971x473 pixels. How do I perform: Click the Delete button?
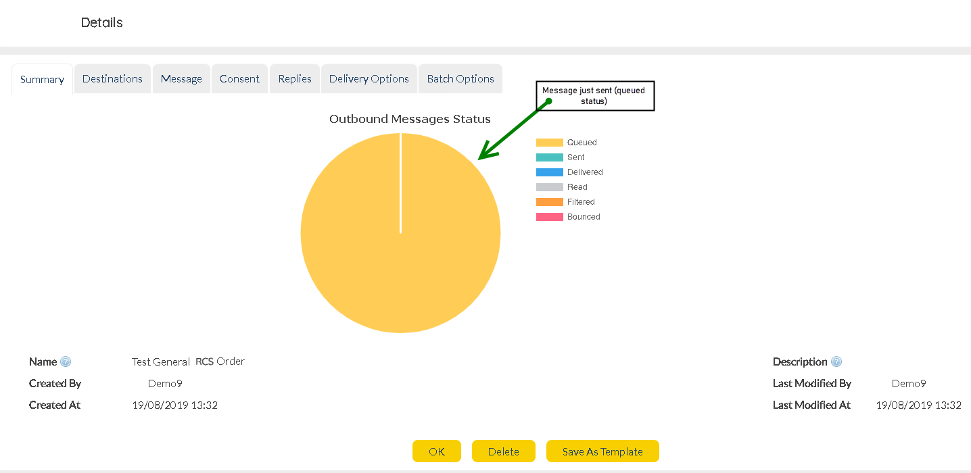pyautogui.click(x=503, y=451)
